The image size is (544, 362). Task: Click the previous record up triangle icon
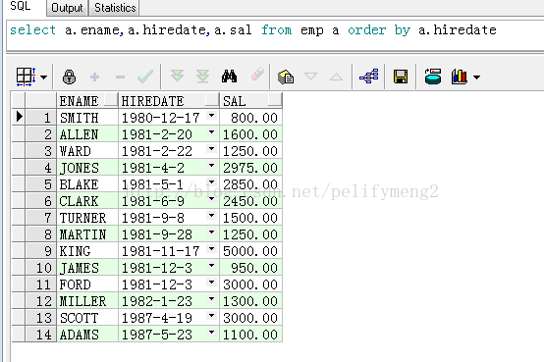(x=336, y=77)
